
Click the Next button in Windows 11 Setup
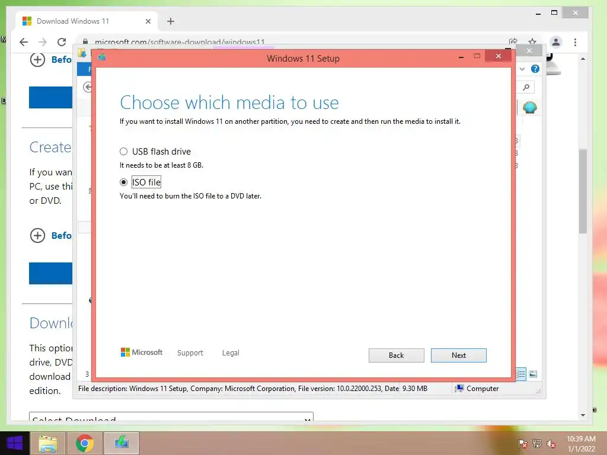(458, 355)
